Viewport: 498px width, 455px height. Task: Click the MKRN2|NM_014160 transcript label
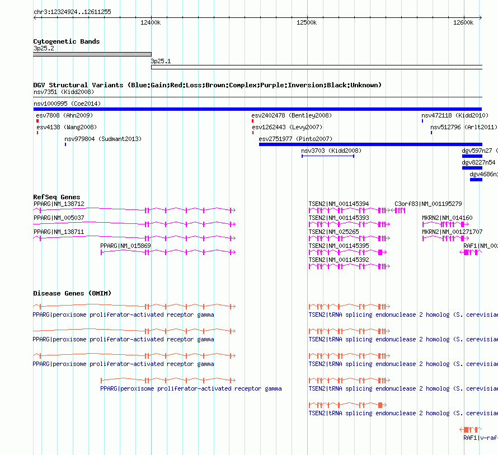coord(447,218)
